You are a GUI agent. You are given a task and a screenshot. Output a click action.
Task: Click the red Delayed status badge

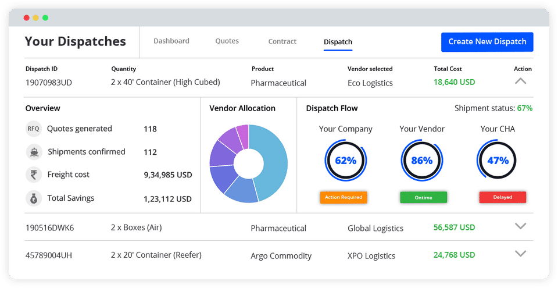coord(502,197)
